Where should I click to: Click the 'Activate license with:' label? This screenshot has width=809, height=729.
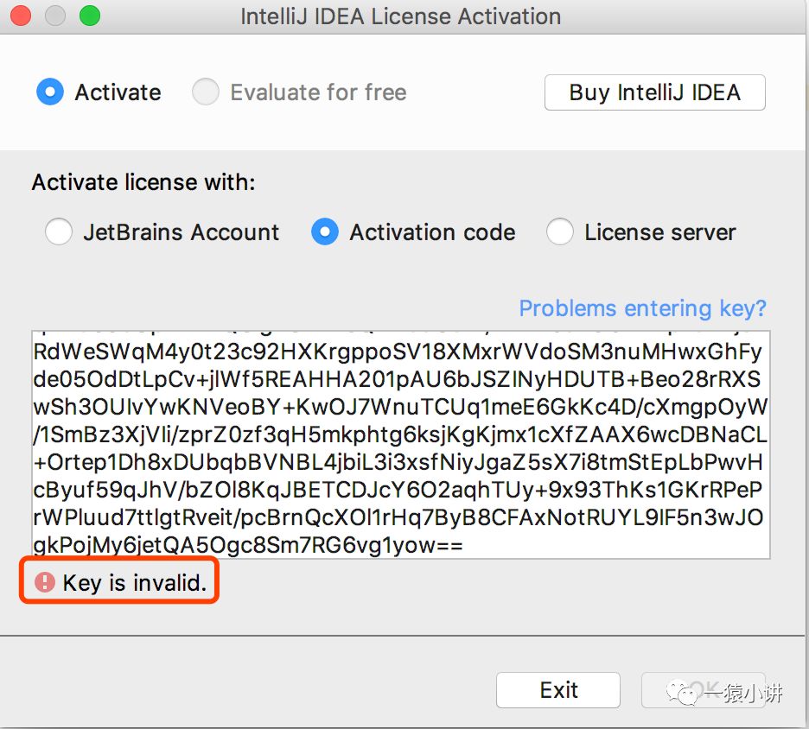pyautogui.click(x=143, y=182)
